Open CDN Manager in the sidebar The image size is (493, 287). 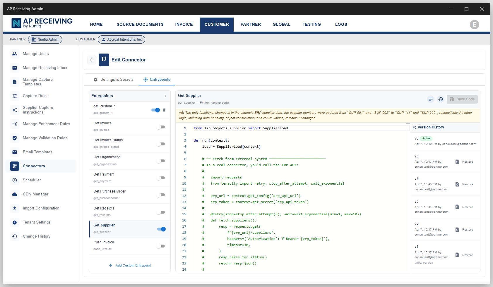tap(35, 194)
